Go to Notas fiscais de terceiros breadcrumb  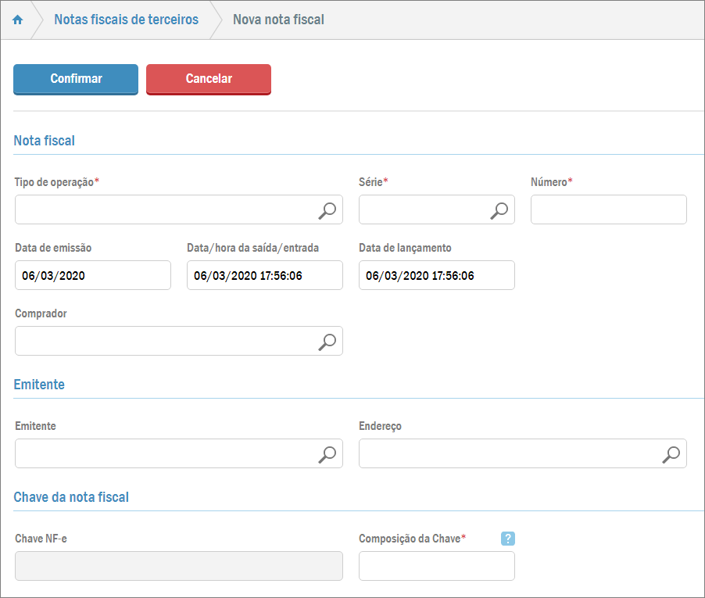(126, 20)
